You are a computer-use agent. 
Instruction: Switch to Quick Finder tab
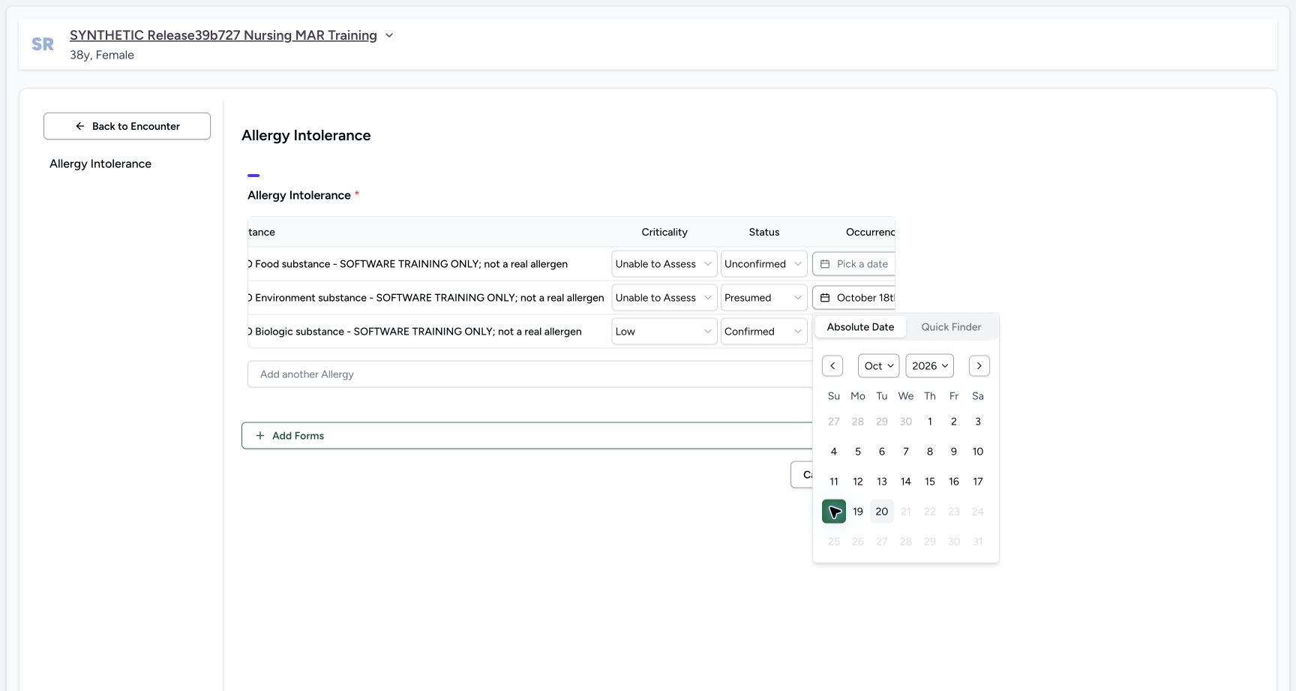point(951,327)
